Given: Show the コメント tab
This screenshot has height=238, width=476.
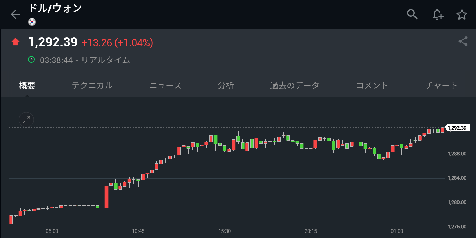Looking at the screenshot, I should coord(372,85).
